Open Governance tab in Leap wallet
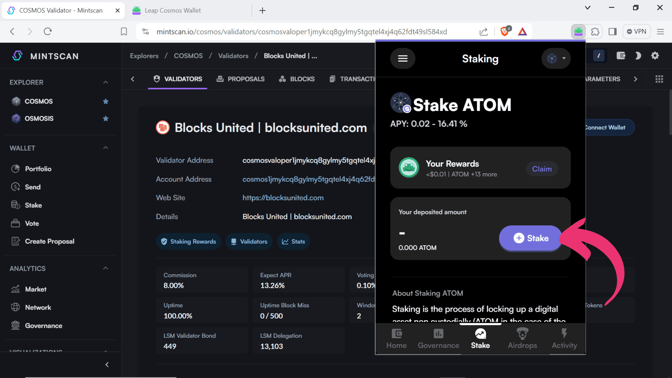 pos(438,338)
